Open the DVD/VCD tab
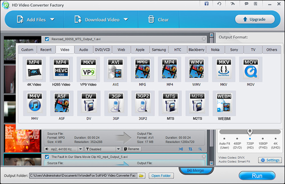This screenshot has width=285, height=184. point(102,50)
